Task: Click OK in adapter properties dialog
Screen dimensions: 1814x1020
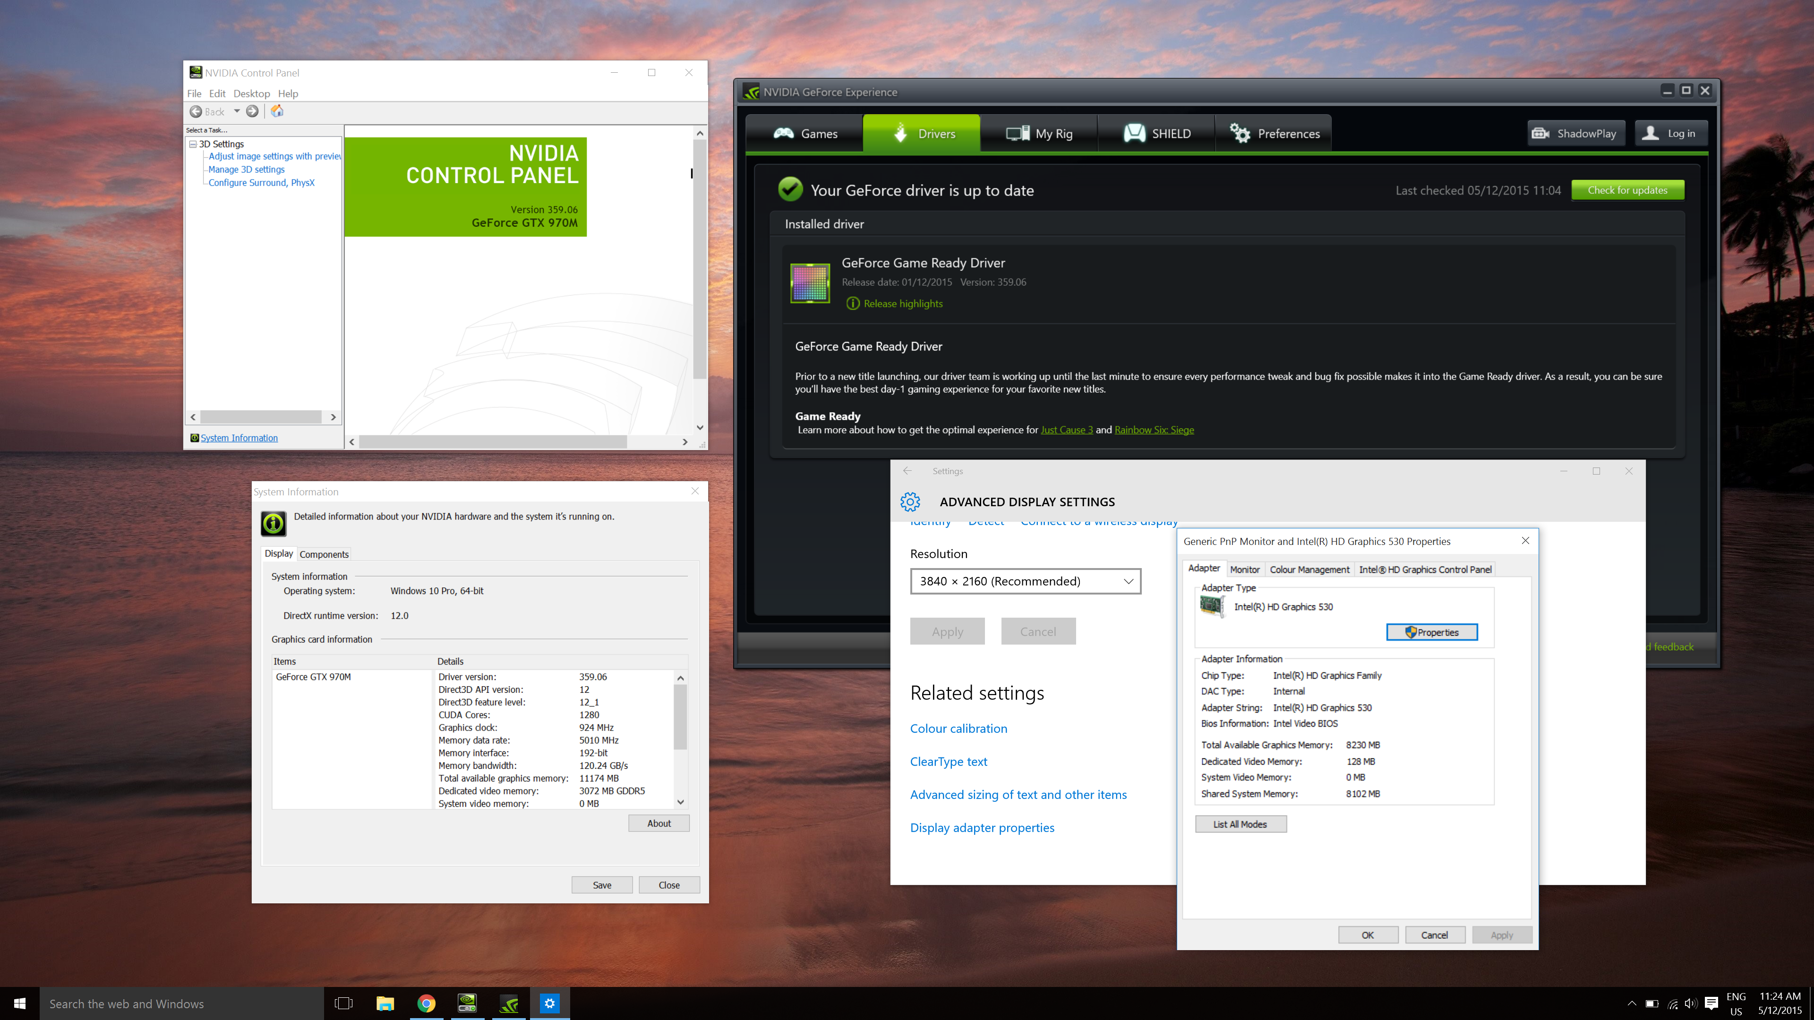Action: click(1368, 935)
